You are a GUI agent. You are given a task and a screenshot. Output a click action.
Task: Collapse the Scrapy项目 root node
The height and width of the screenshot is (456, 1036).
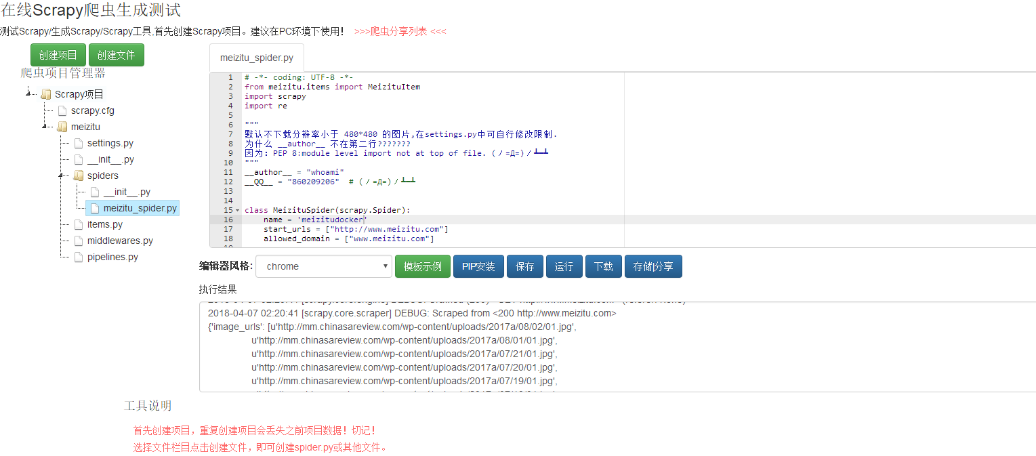28,94
